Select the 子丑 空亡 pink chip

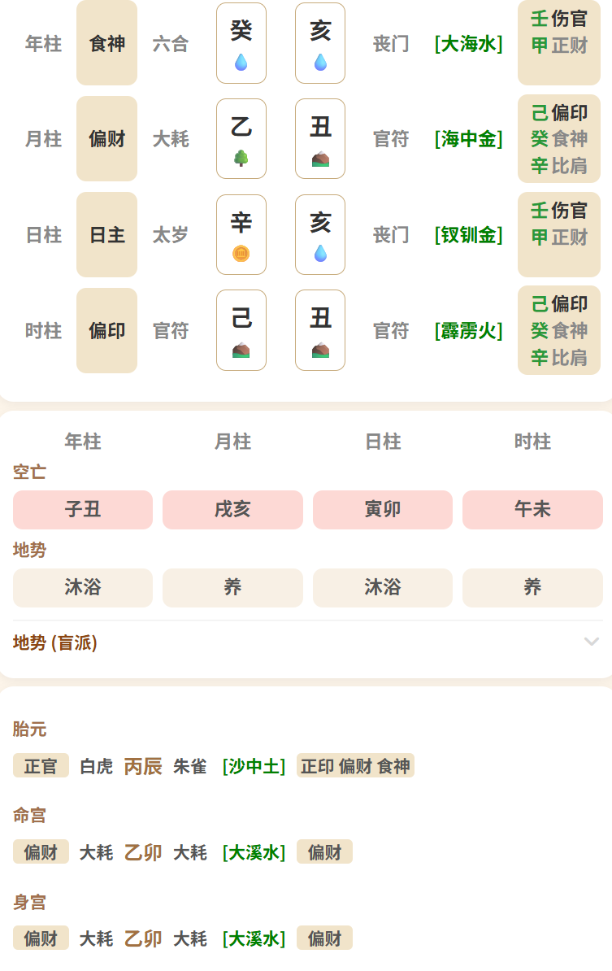83,510
